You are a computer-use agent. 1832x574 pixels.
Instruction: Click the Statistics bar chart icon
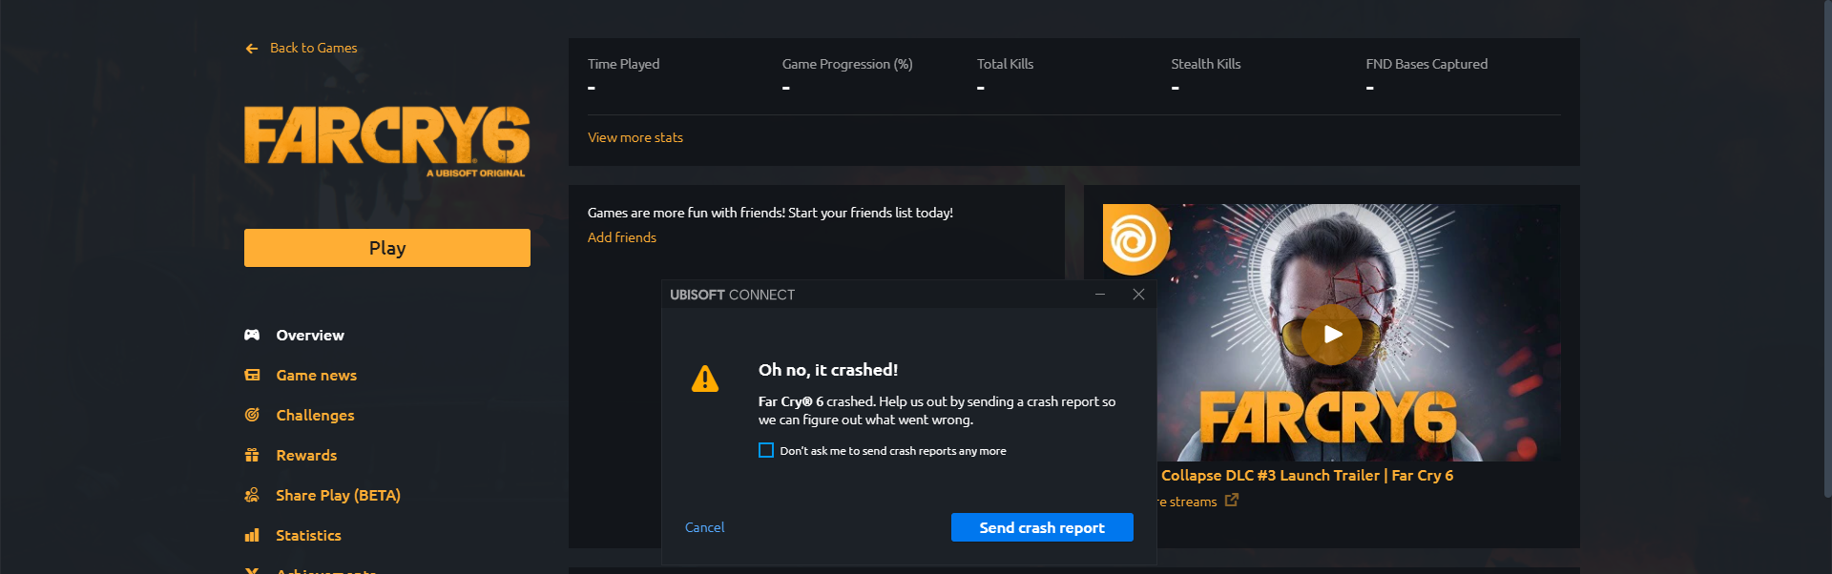pyautogui.click(x=252, y=535)
